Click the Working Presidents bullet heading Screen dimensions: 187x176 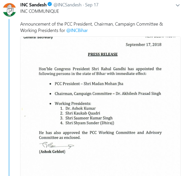pyautogui.click(x=73, y=103)
